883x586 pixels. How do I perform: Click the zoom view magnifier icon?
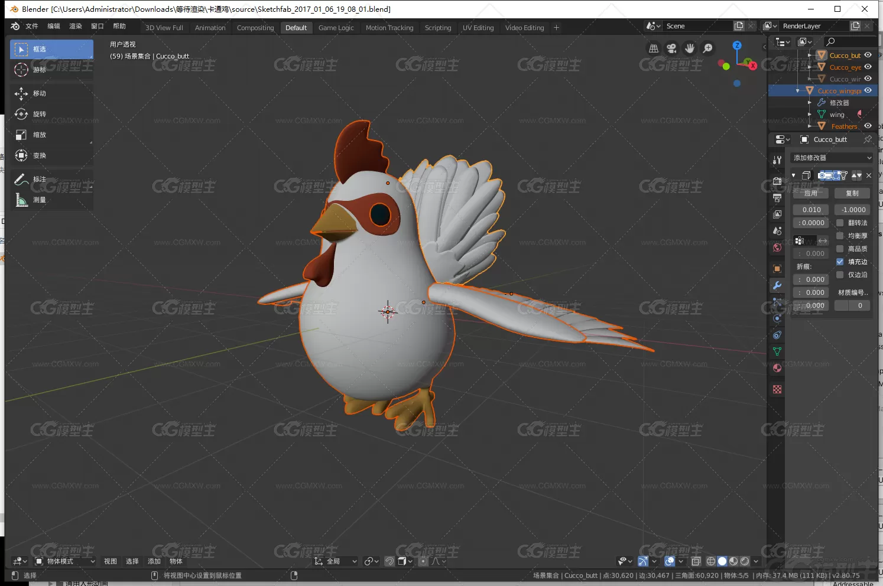point(707,48)
